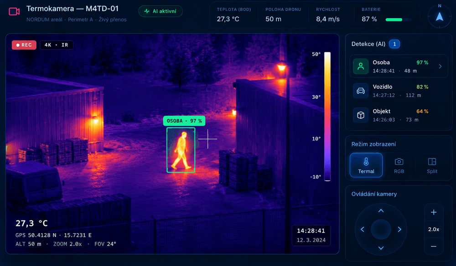
Task: Pan camera down with the down arrow
Action: (x=381, y=248)
